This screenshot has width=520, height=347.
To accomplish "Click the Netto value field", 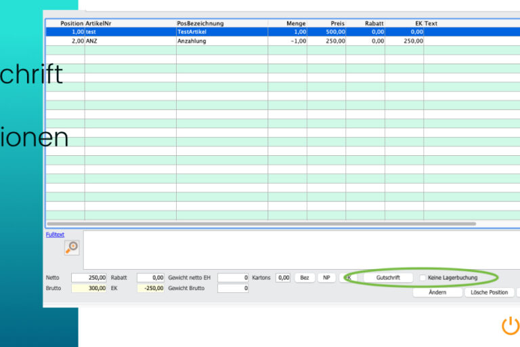I will pos(89,278).
